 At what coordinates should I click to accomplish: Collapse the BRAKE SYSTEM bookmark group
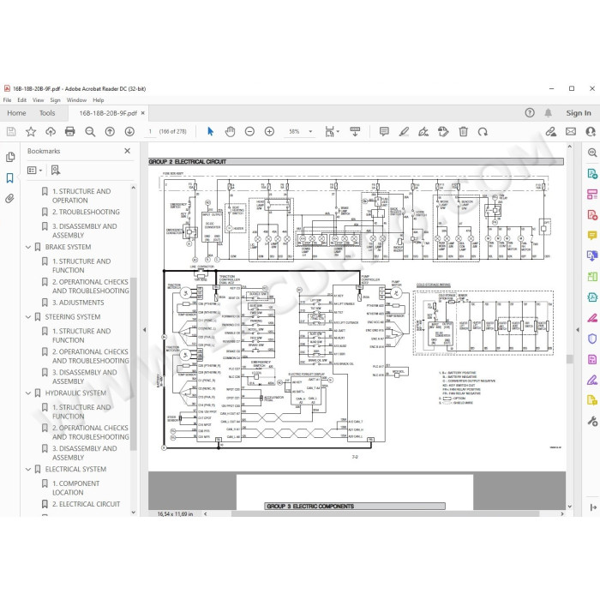[28, 247]
